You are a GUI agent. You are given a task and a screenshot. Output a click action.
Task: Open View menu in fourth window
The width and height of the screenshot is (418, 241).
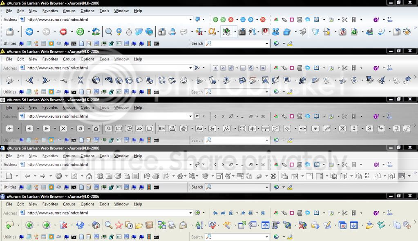click(33, 156)
